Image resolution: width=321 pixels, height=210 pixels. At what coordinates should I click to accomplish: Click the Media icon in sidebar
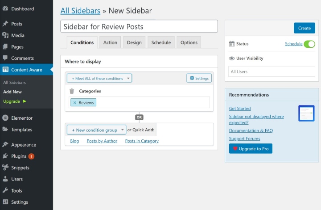(x=5, y=35)
